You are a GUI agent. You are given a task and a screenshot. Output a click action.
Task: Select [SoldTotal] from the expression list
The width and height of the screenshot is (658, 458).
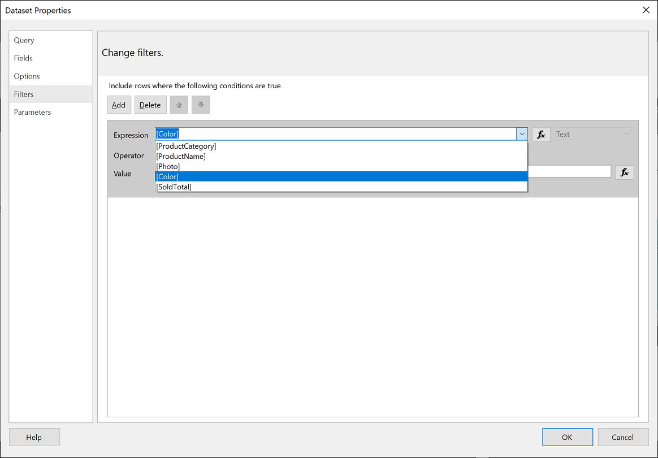click(x=172, y=187)
